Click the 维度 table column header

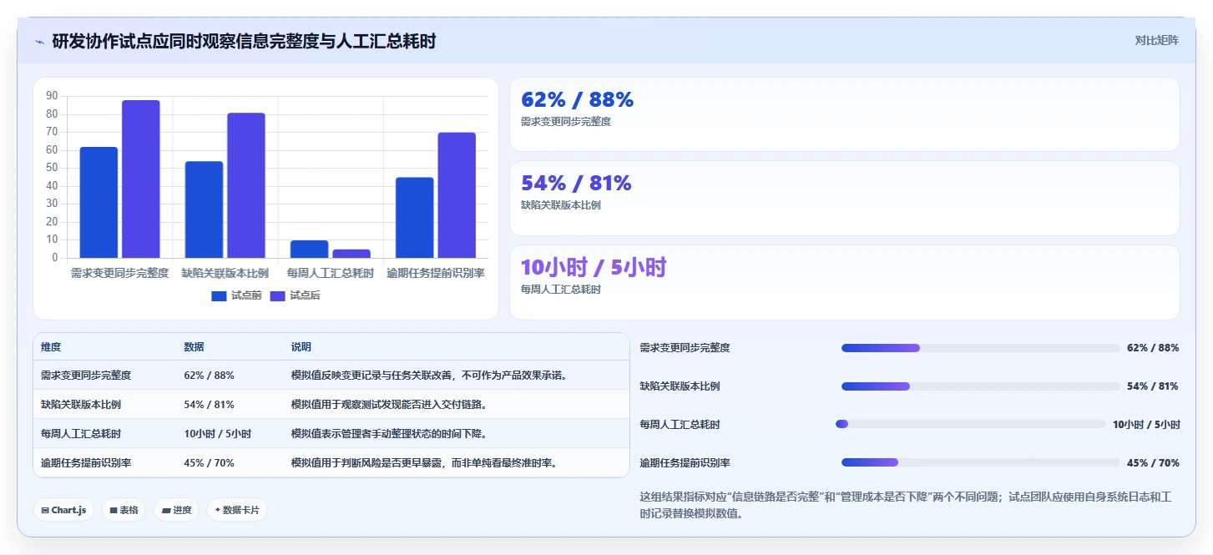[51, 347]
